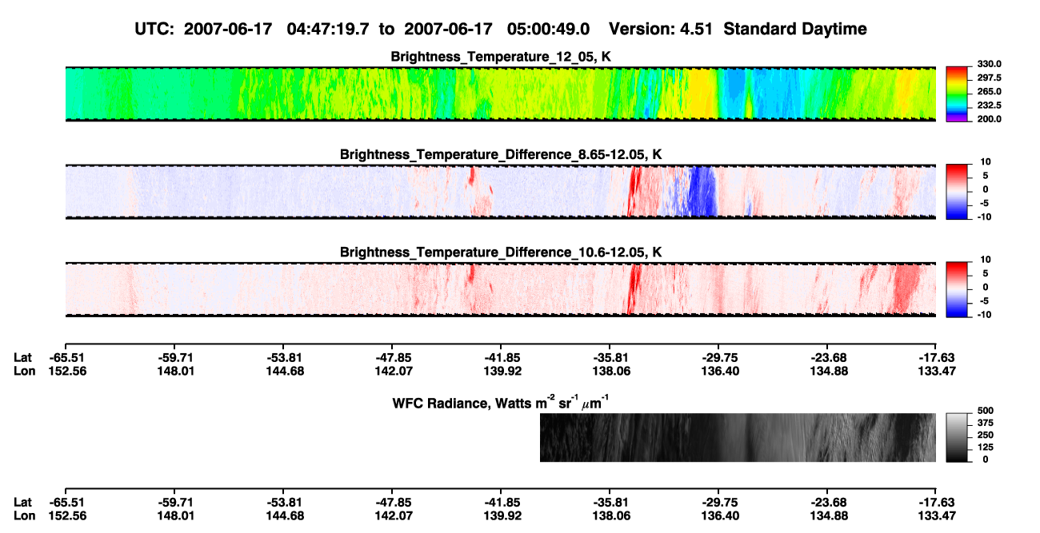1040x533 pixels.
Task: Click the Lat label under the WFC Radiance plot
Action: 23,503
